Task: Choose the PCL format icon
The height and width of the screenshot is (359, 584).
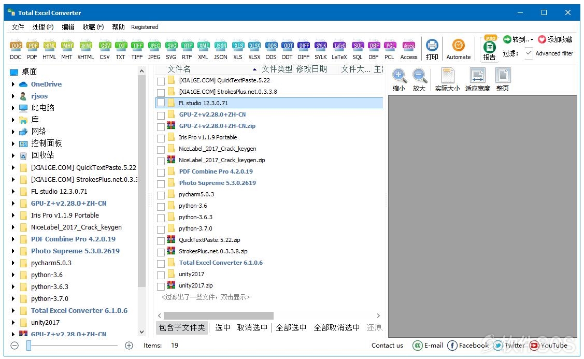Action: pos(389,50)
